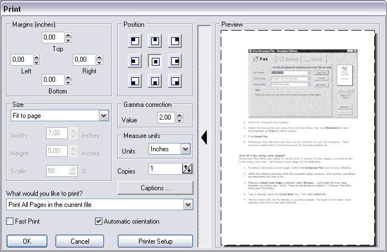Viewport: 387px width, 252px height.
Task: Increase the Gamma correction value
Action: pyautogui.click(x=180, y=115)
